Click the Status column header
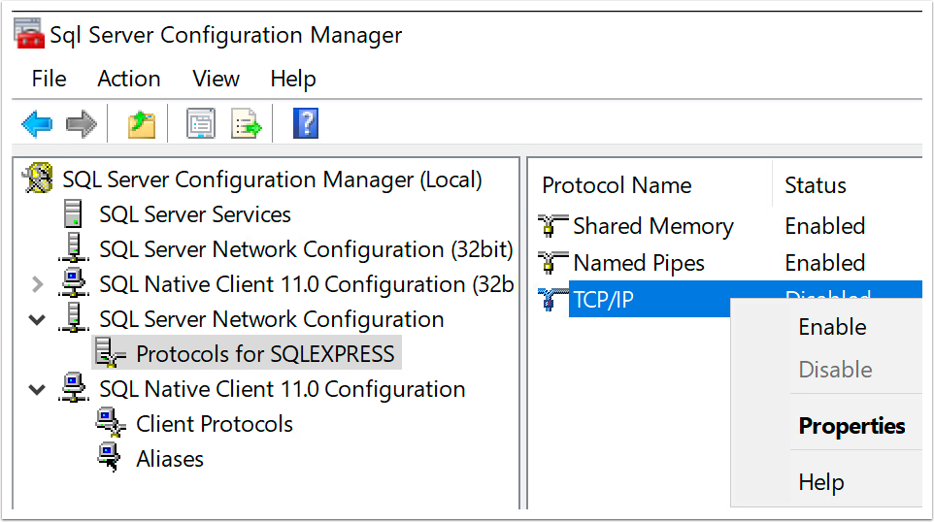 815,185
